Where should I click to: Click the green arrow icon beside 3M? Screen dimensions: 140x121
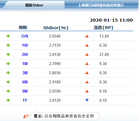8,73
